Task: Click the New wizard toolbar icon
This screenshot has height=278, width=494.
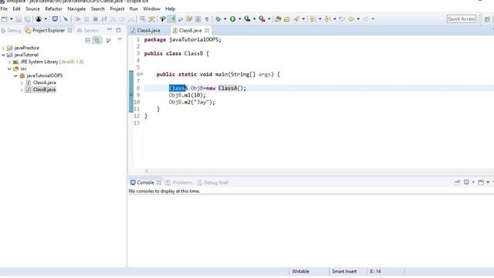Action: [x=5, y=19]
